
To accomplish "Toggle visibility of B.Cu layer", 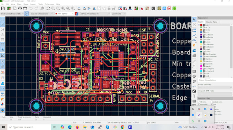I will (204, 32).
